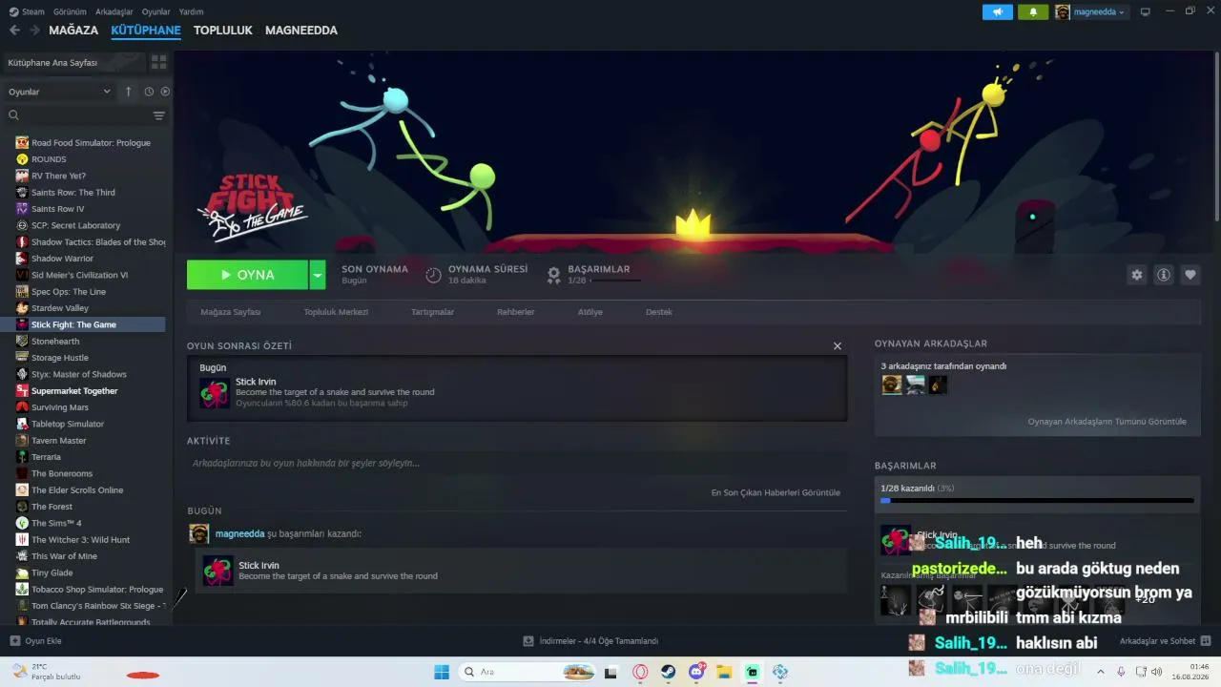Switch to the TOPLULUK tab

pyautogui.click(x=223, y=31)
